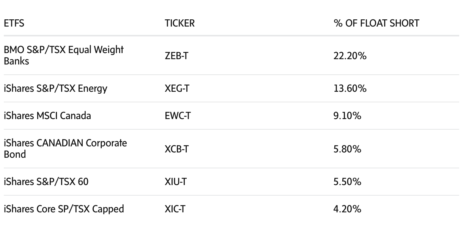This screenshot has width=463, height=226.
Task: Select the ZEB-T ticker
Action: coord(177,56)
